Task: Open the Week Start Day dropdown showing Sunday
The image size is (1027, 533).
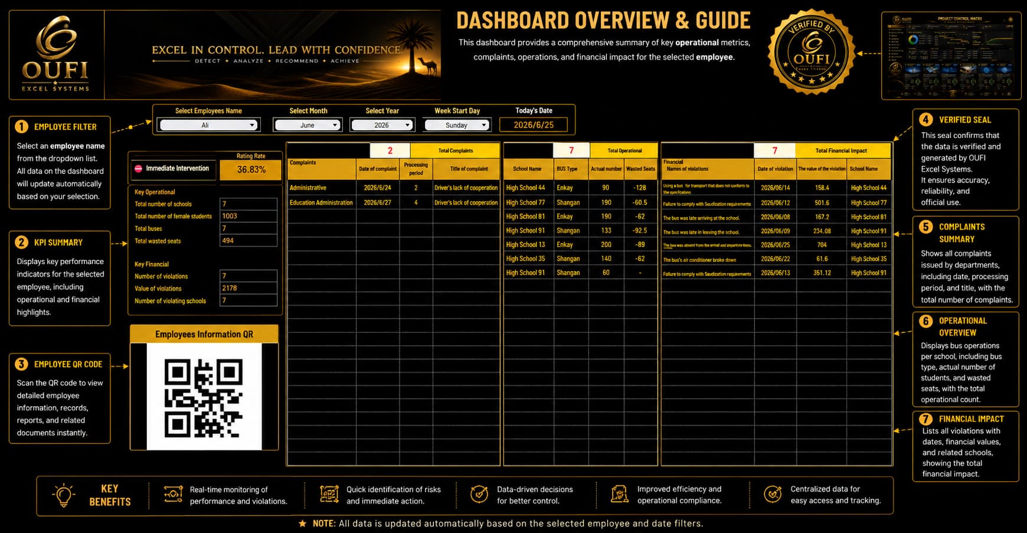Action: (457, 125)
